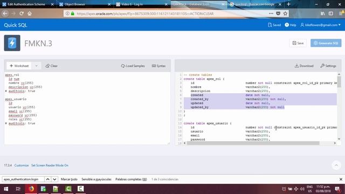Click Set Screen Reader Mode On

[x=50, y=165]
